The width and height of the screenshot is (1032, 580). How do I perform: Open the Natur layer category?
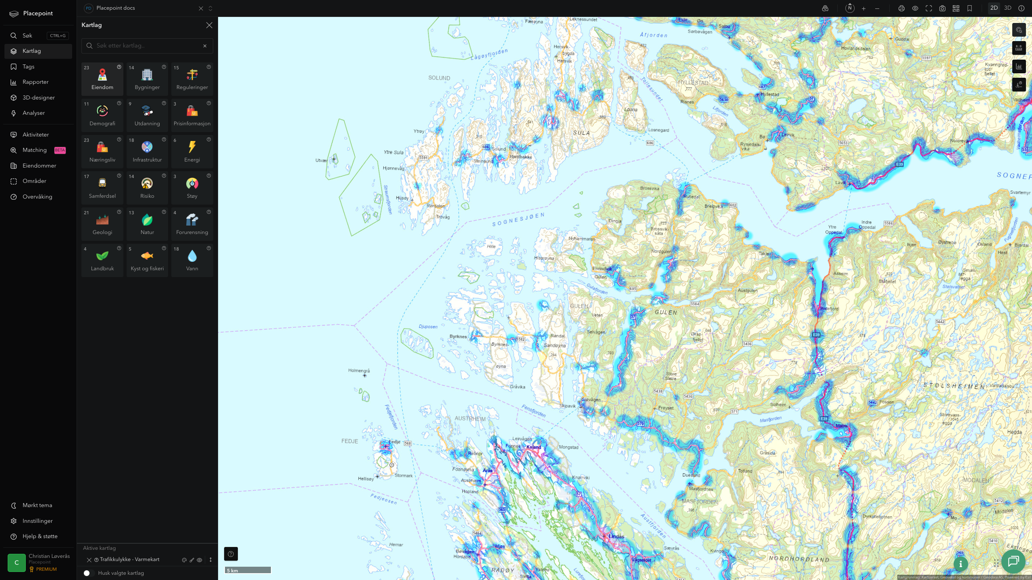(x=147, y=224)
